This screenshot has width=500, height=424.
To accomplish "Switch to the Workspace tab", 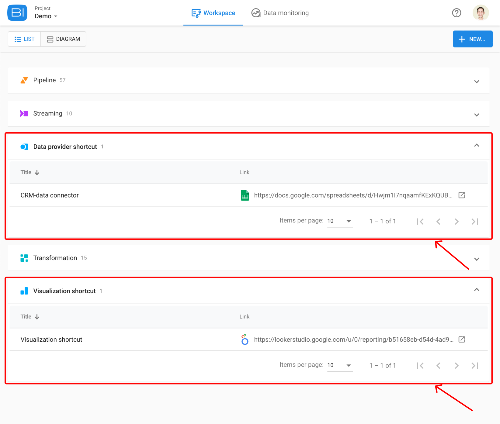I will click(213, 13).
